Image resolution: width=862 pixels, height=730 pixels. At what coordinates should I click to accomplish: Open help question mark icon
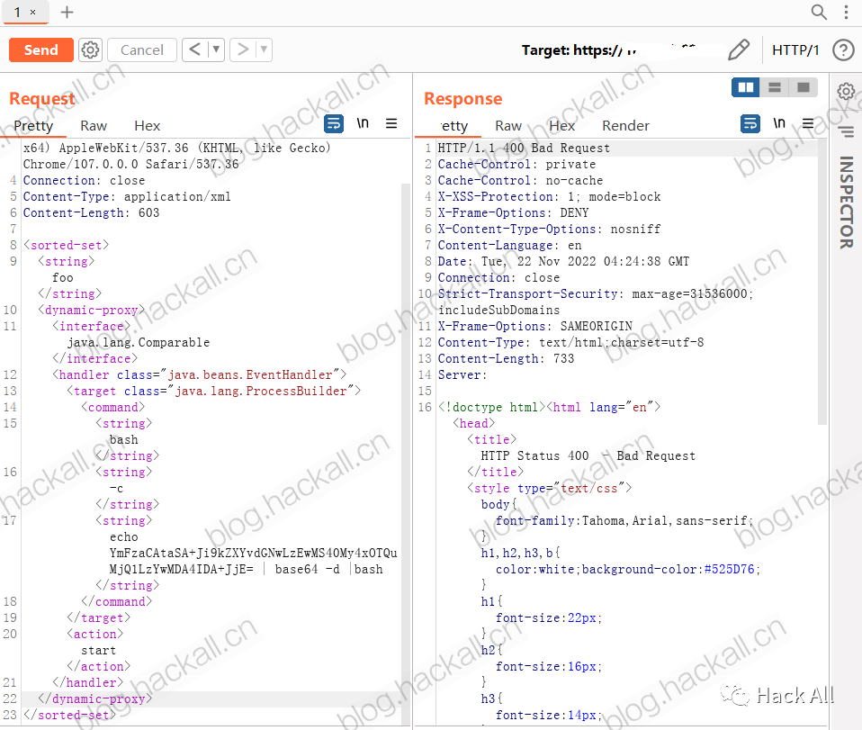pos(843,50)
